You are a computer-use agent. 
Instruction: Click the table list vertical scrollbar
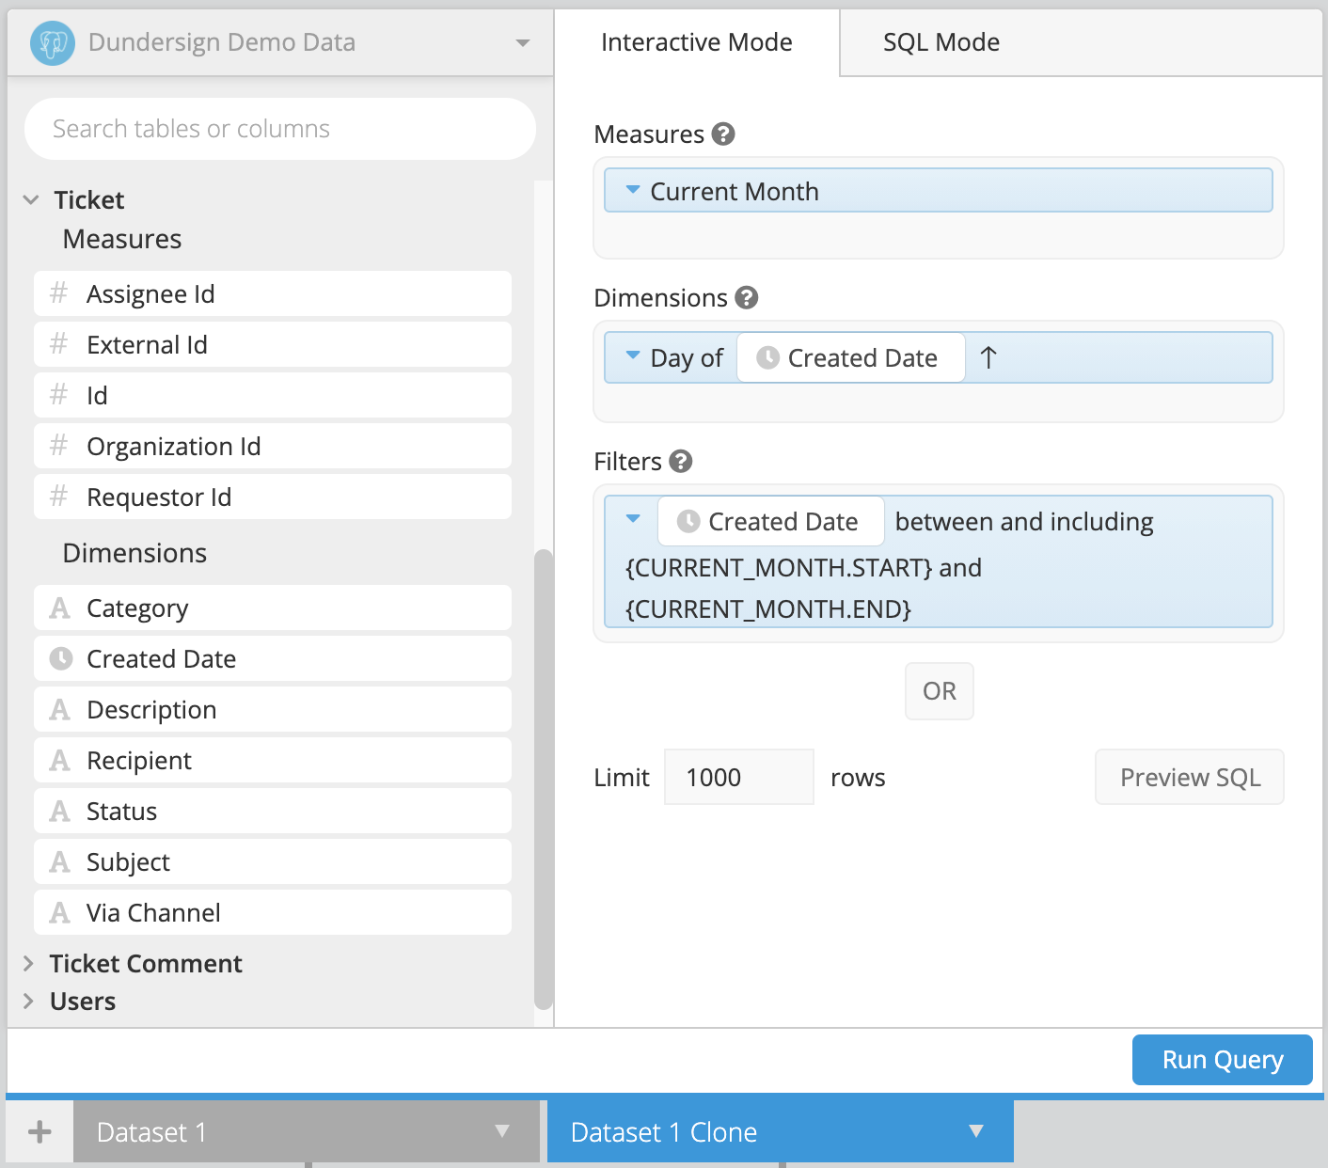tap(544, 781)
